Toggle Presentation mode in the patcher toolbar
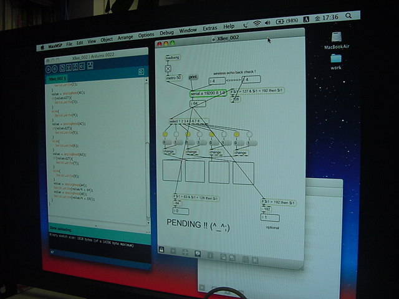This screenshot has width=399, height=299. [198, 254]
